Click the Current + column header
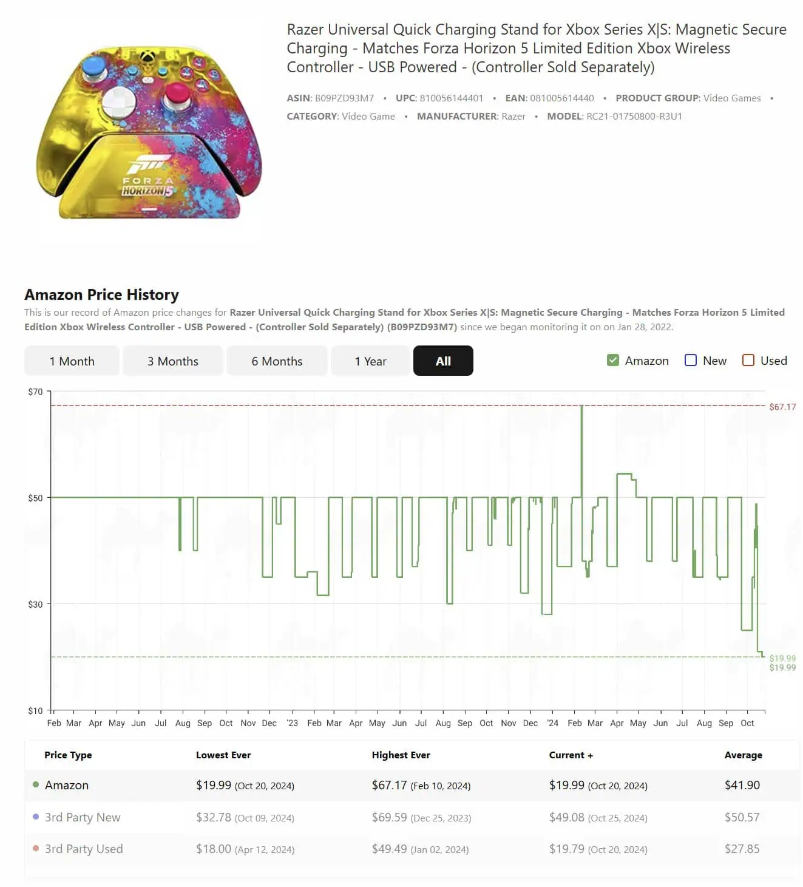This screenshot has width=803, height=887. [571, 755]
